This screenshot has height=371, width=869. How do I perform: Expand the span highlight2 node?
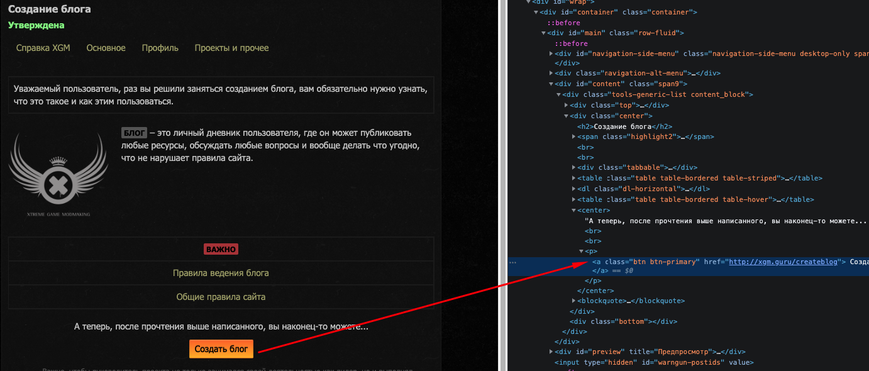573,136
